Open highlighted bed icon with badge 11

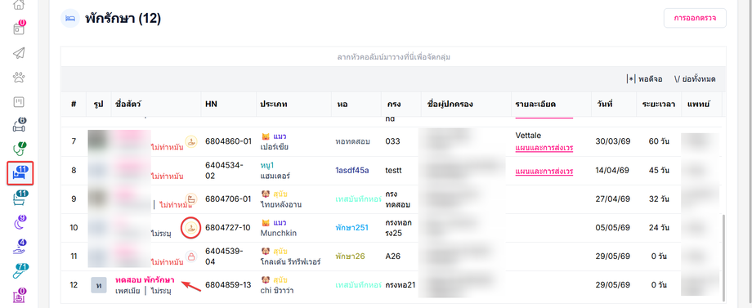pos(20,173)
